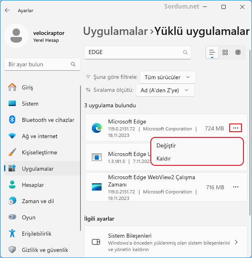The width and height of the screenshot is (252, 258).
Task: Click the Hesaplar person icon
Action: [12, 184]
